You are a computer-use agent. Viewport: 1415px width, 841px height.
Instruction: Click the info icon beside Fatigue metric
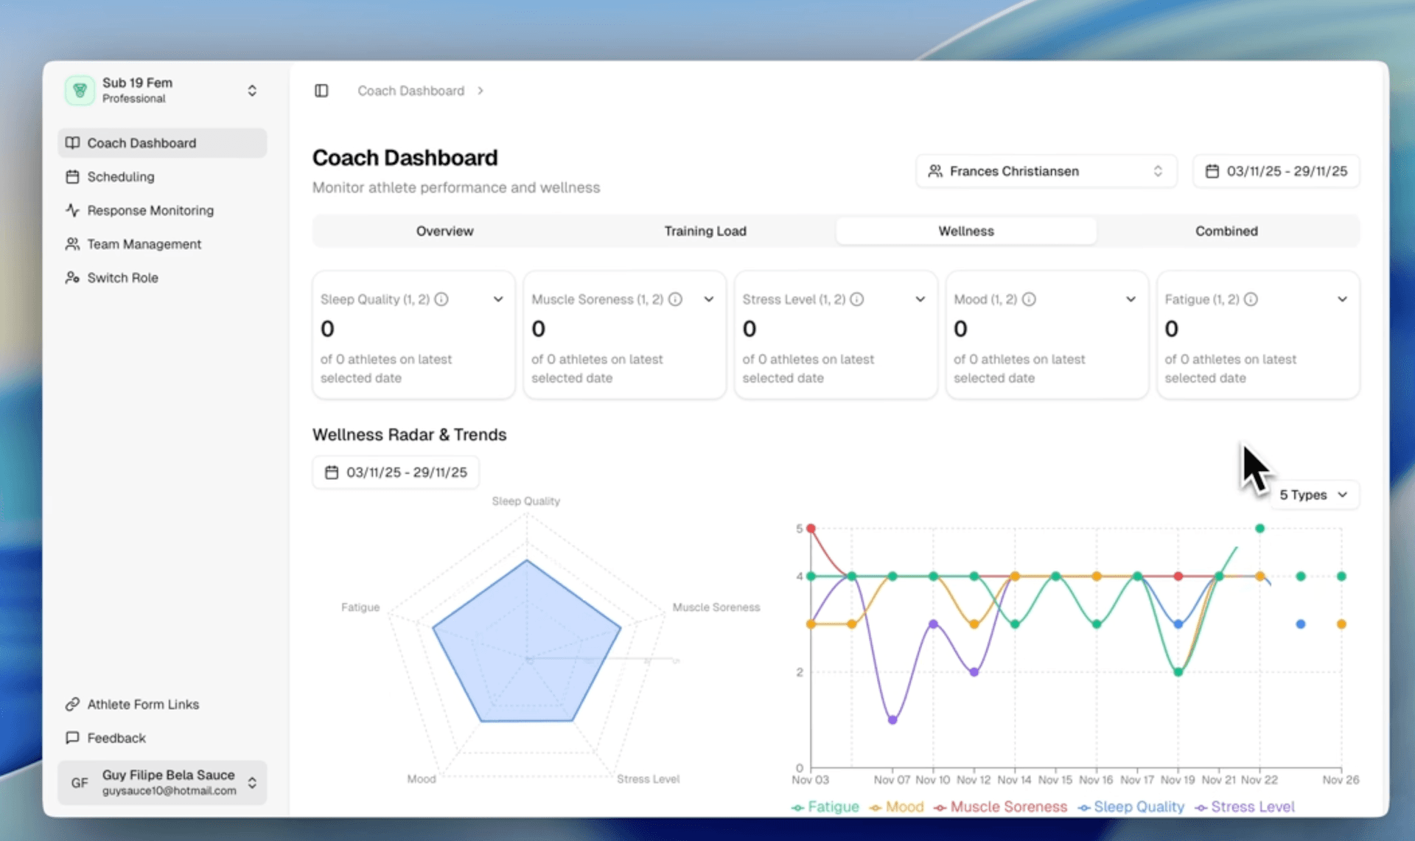(x=1251, y=299)
